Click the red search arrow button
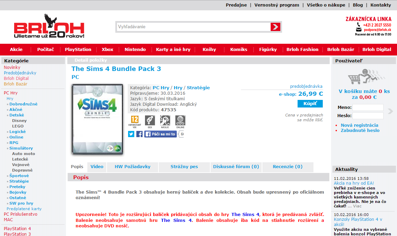This screenshot has width=397, height=236. tap(275, 27)
